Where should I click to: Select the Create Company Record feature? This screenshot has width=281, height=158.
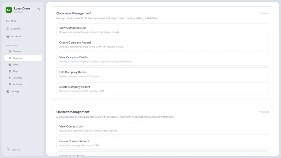(163, 45)
